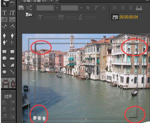Click New Title Based on Current icon
Screen dimensions: 150x123
tap(21, 8)
